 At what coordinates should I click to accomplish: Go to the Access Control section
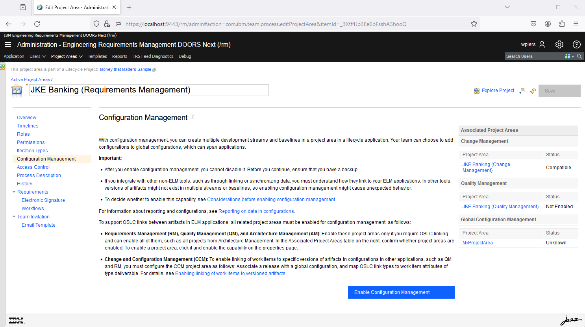click(33, 167)
